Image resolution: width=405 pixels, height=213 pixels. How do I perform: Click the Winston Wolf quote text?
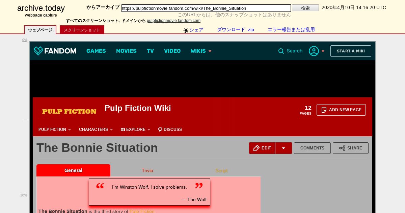tap(150, 187)
